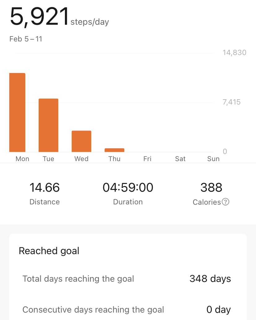Tap the Mon axis label
The width and height of the screenshot is (256, 320).
23,159
